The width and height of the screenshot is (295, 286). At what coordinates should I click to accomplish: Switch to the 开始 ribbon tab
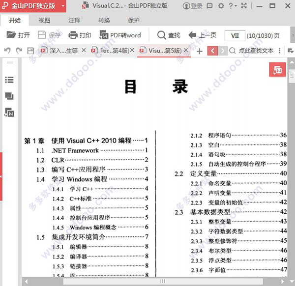[x=15, y=20]
